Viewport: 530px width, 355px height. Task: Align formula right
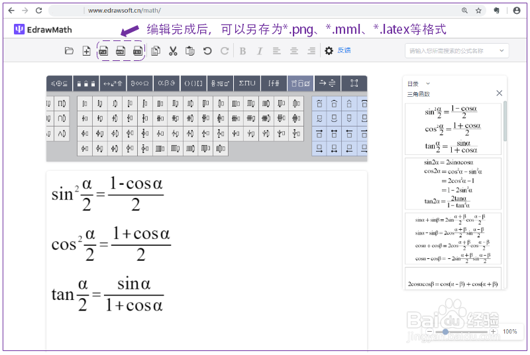(x=311, y=51)
